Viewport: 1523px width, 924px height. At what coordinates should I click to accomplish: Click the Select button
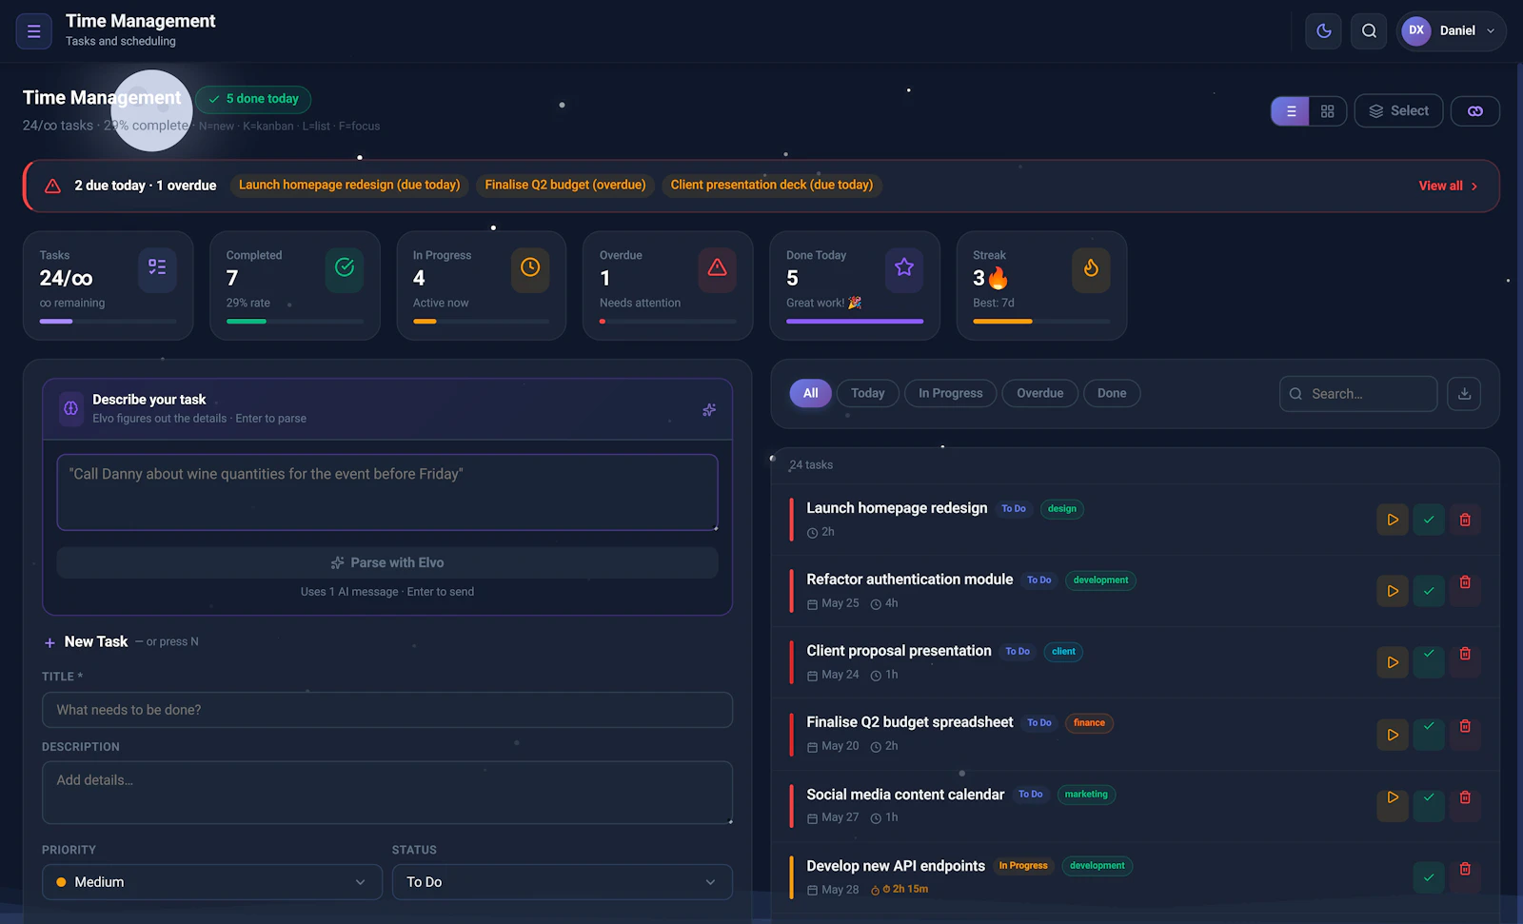point(1398,111)
